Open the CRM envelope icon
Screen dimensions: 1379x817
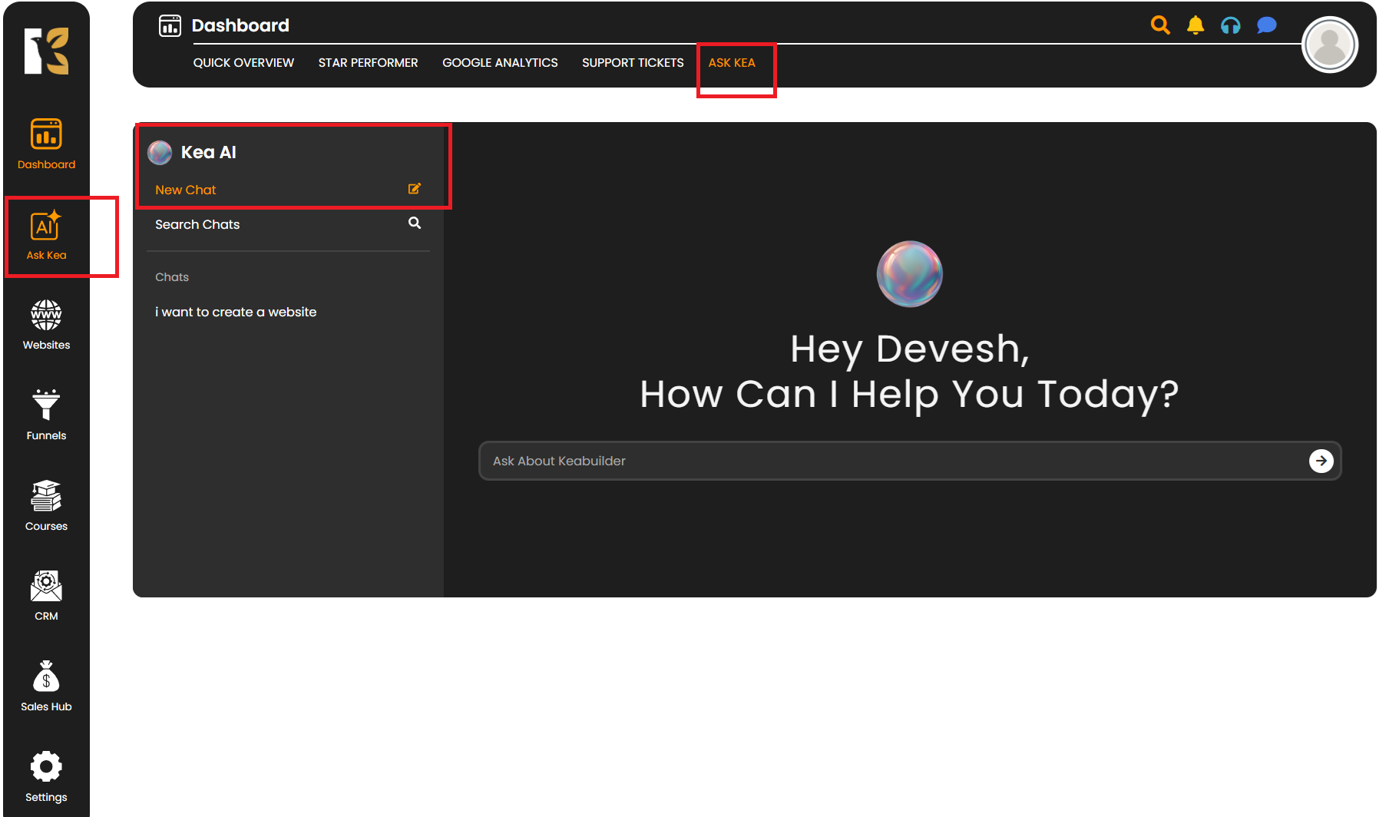coord(46,587)
